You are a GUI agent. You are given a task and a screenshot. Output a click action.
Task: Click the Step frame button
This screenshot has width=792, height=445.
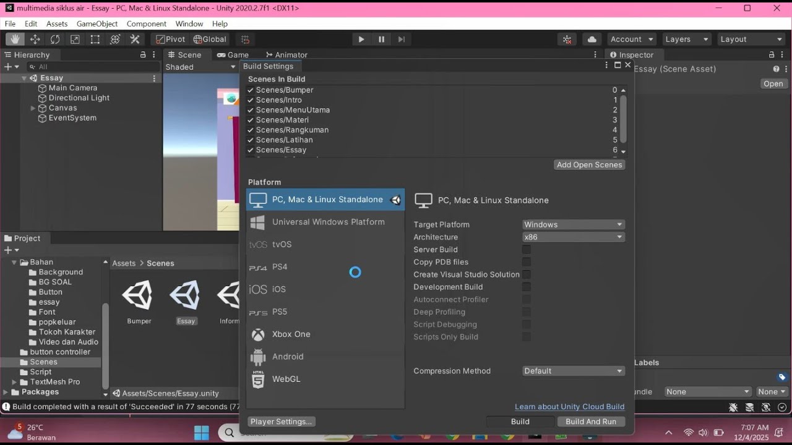click(402, 39)
